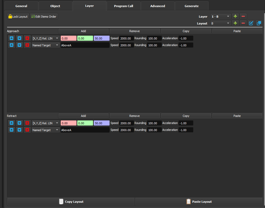Switch to the Program Call tab
This screenshot has height=208, width=265.
pos(124,6)
